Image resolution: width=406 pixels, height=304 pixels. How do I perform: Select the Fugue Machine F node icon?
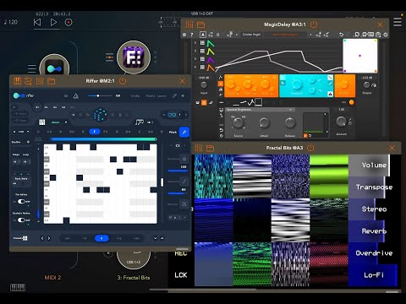click(134, 57)
